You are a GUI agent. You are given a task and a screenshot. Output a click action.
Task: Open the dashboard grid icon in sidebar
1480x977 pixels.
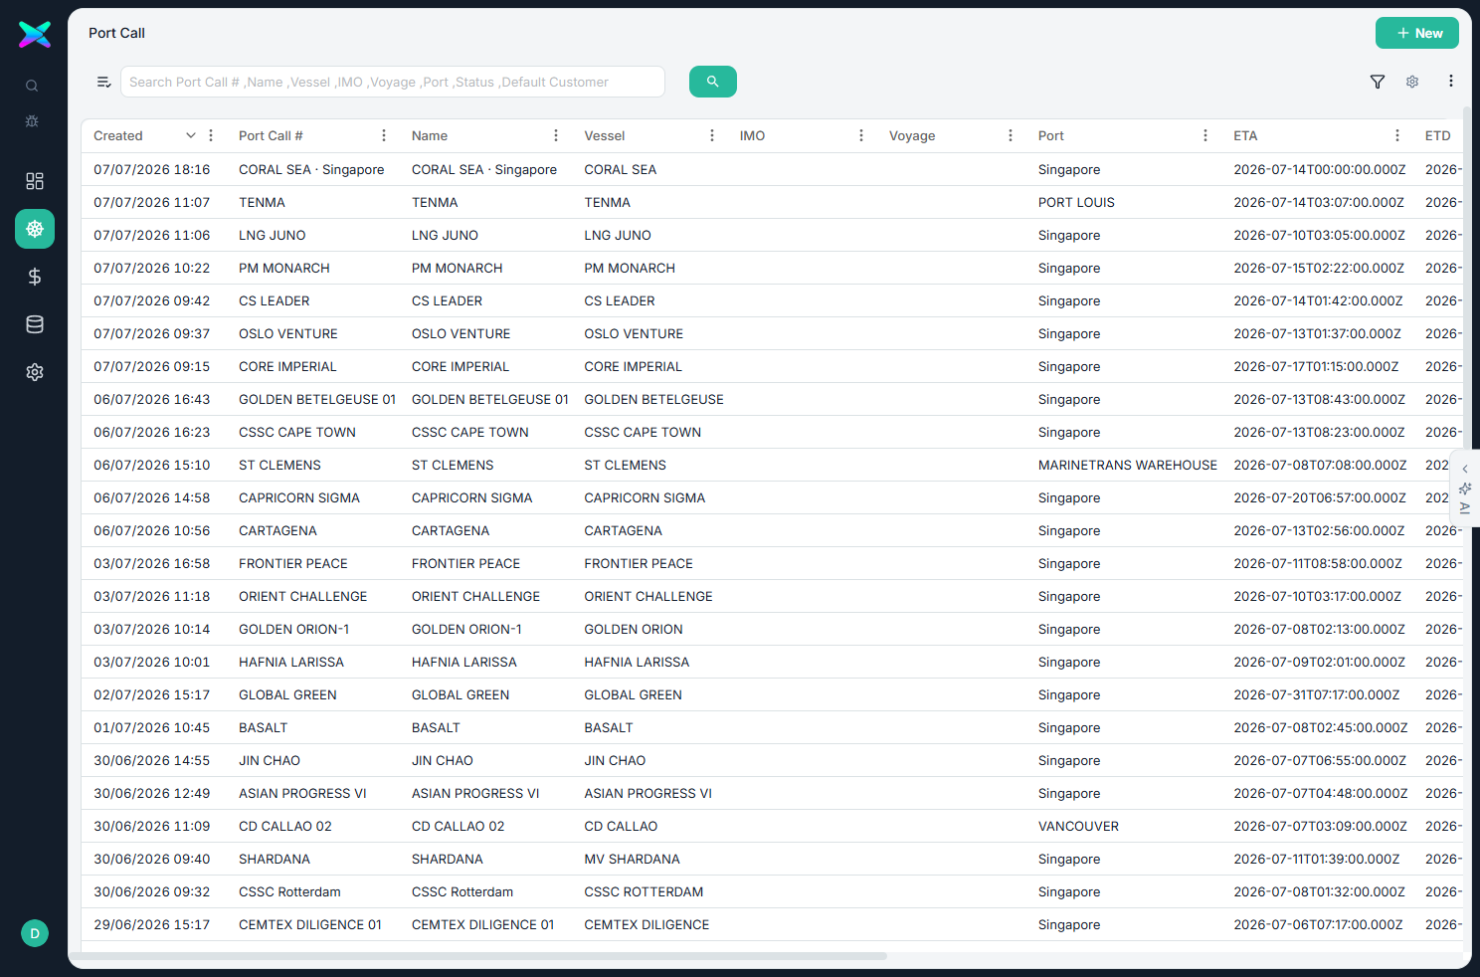(x=35, y=181)
